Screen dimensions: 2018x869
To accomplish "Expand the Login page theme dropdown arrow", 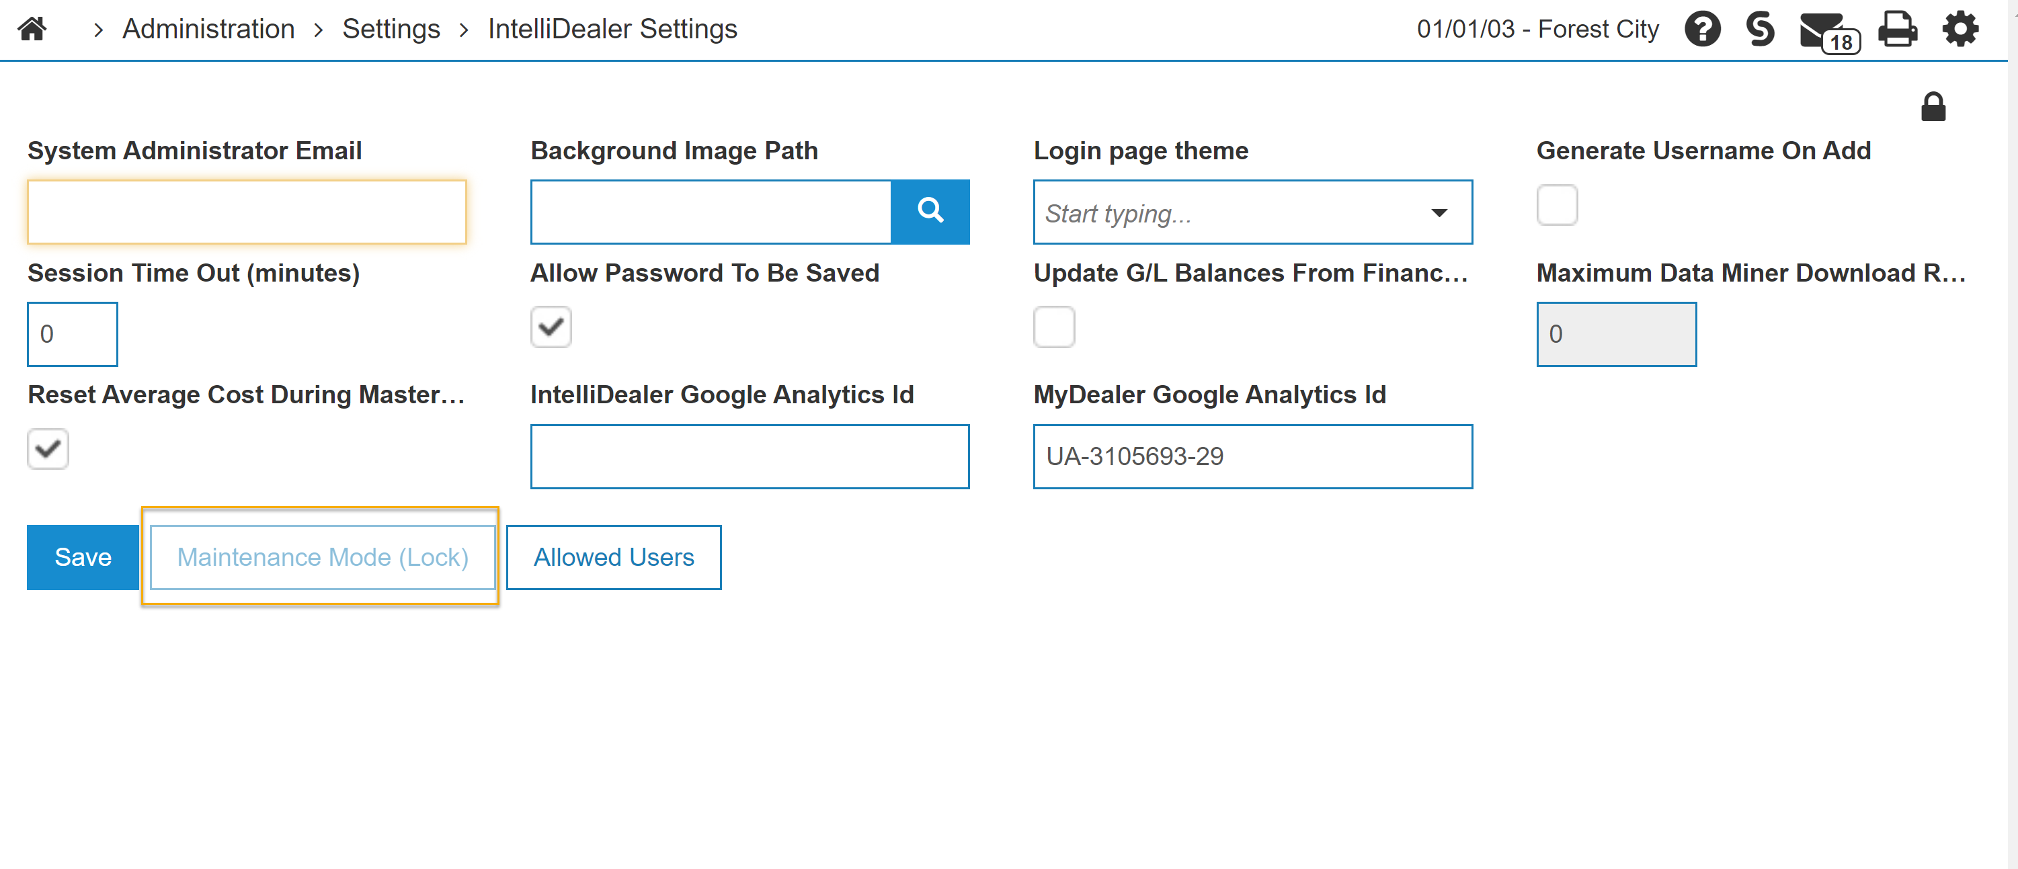I will [1439, 213].
